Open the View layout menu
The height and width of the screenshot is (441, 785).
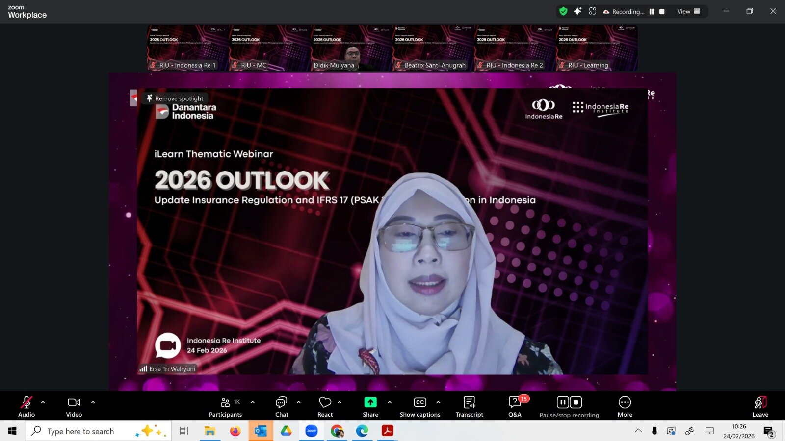(x=688, y=11)
